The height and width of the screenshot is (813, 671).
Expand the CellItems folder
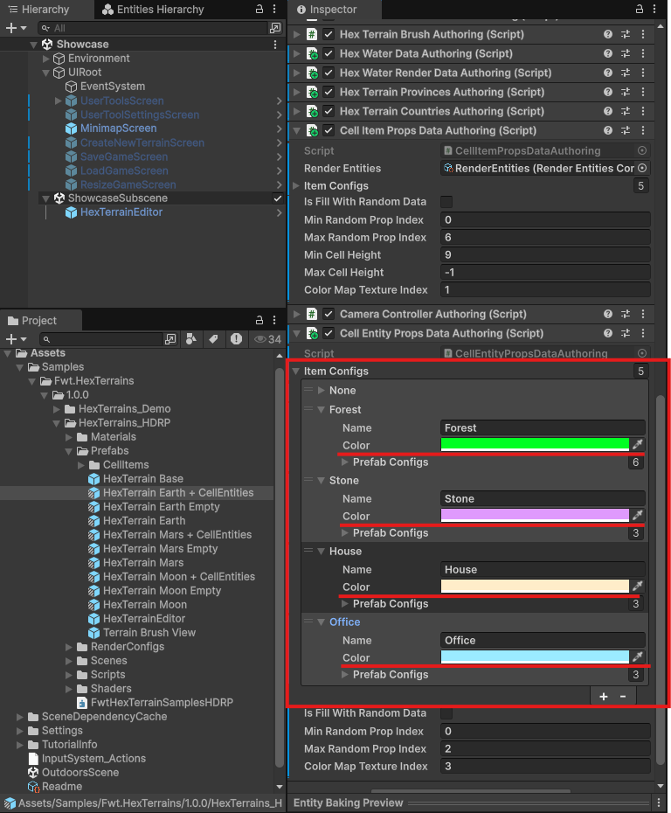click(81, 464)
